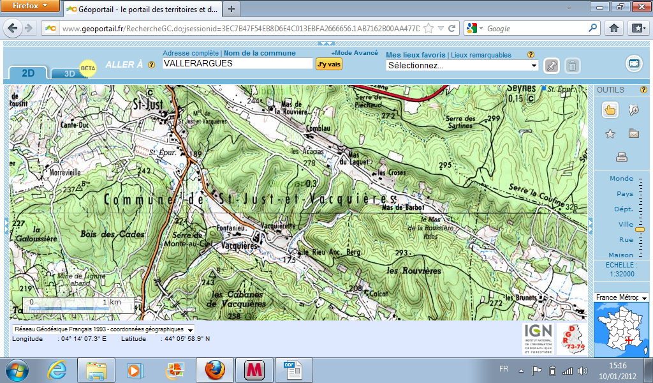Viewport: 653px width, 383px height.
Task: Click the M application taskbar icon
Action: 254,370
